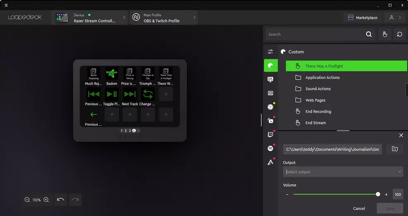This screenshot has width=408, height=216.
Task: Select the OBS Studio sidebar icon
Action: (x=271, y=107)
